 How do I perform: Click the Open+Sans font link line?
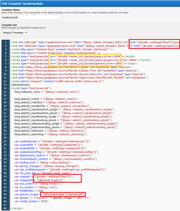coord(80,78)
